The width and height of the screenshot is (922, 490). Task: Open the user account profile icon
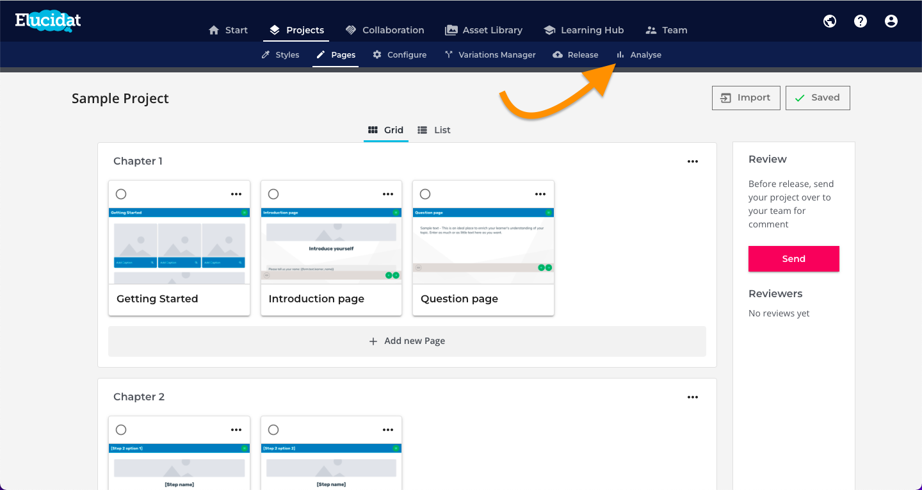point(891,21)
